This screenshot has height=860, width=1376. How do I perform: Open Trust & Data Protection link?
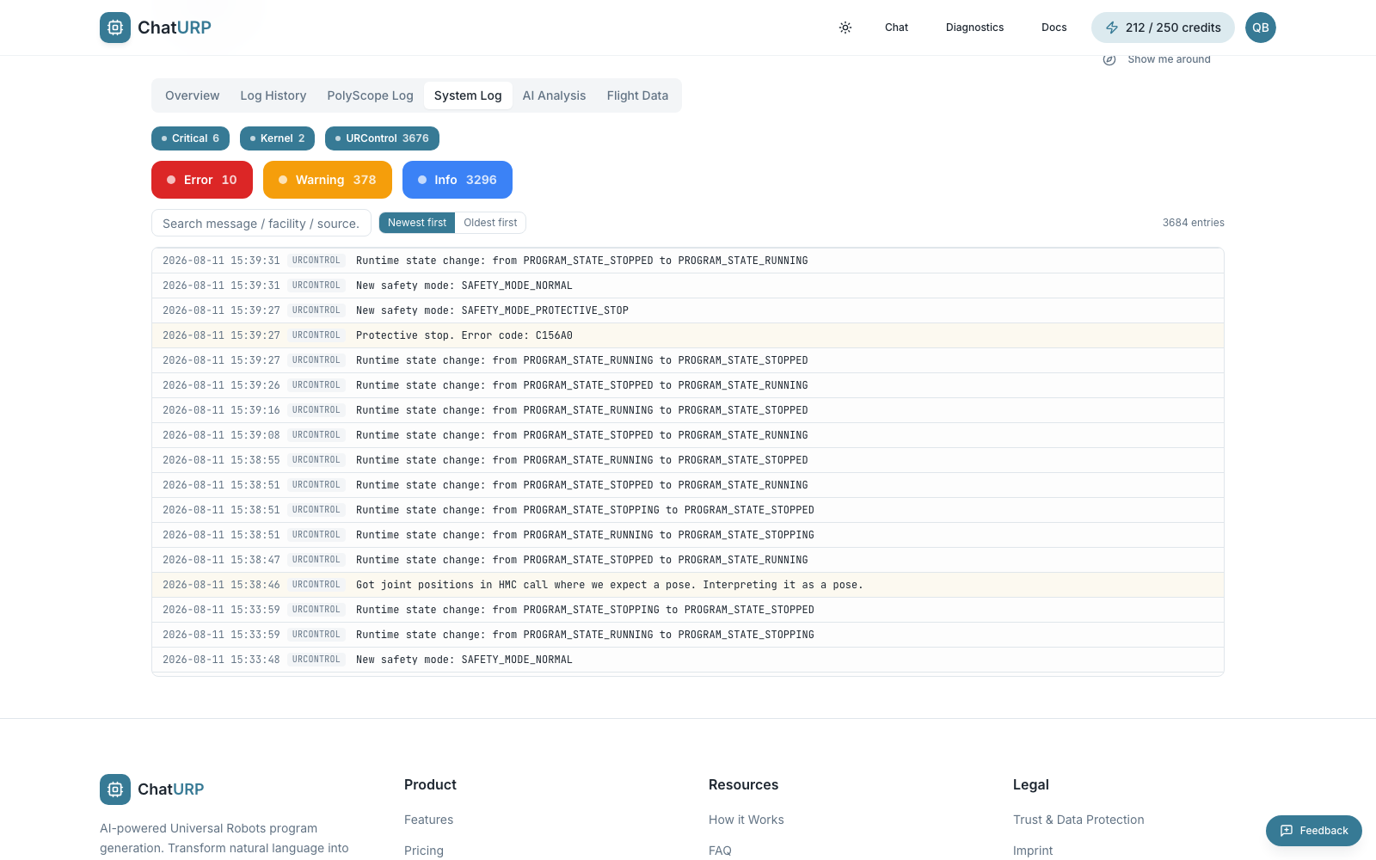(x=1078, y=820)
